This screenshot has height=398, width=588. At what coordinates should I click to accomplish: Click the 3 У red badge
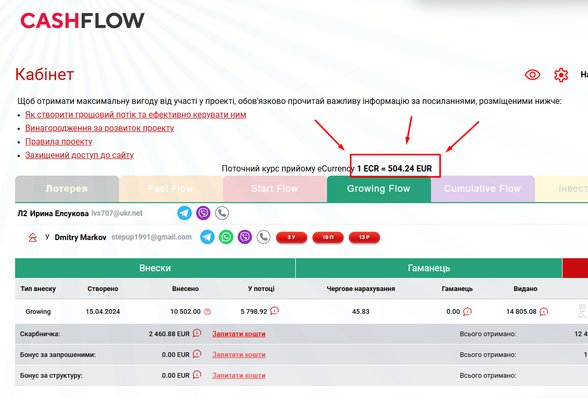click(291, 237)
